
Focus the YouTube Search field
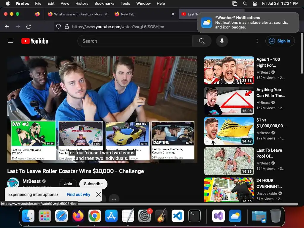135,41
